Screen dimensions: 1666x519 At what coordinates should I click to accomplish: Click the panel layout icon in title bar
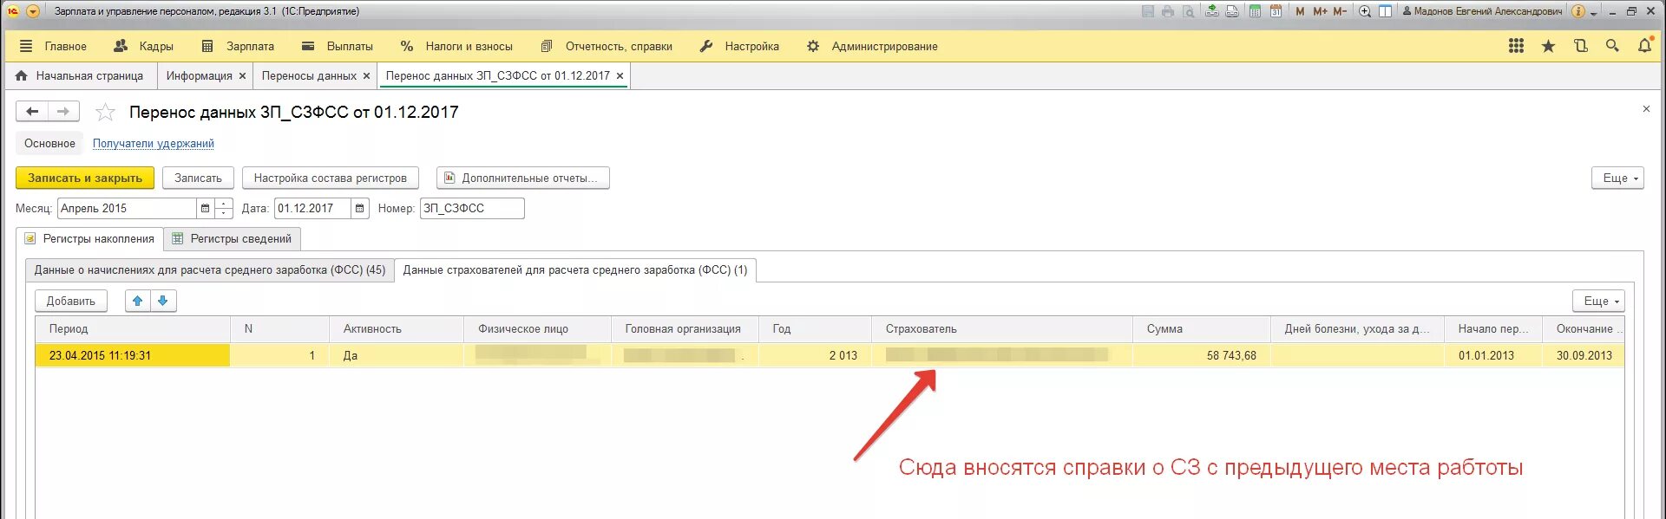(x=1386, y=11)
